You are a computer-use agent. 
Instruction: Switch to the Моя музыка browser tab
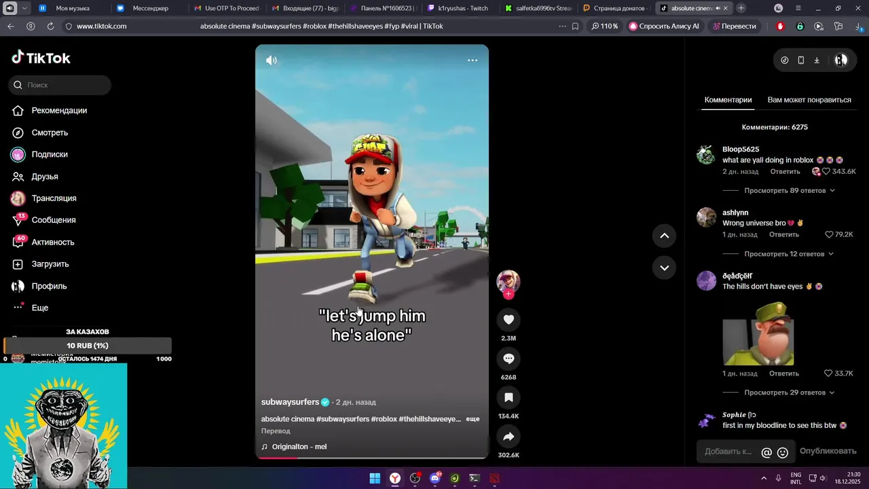[72, 8]
